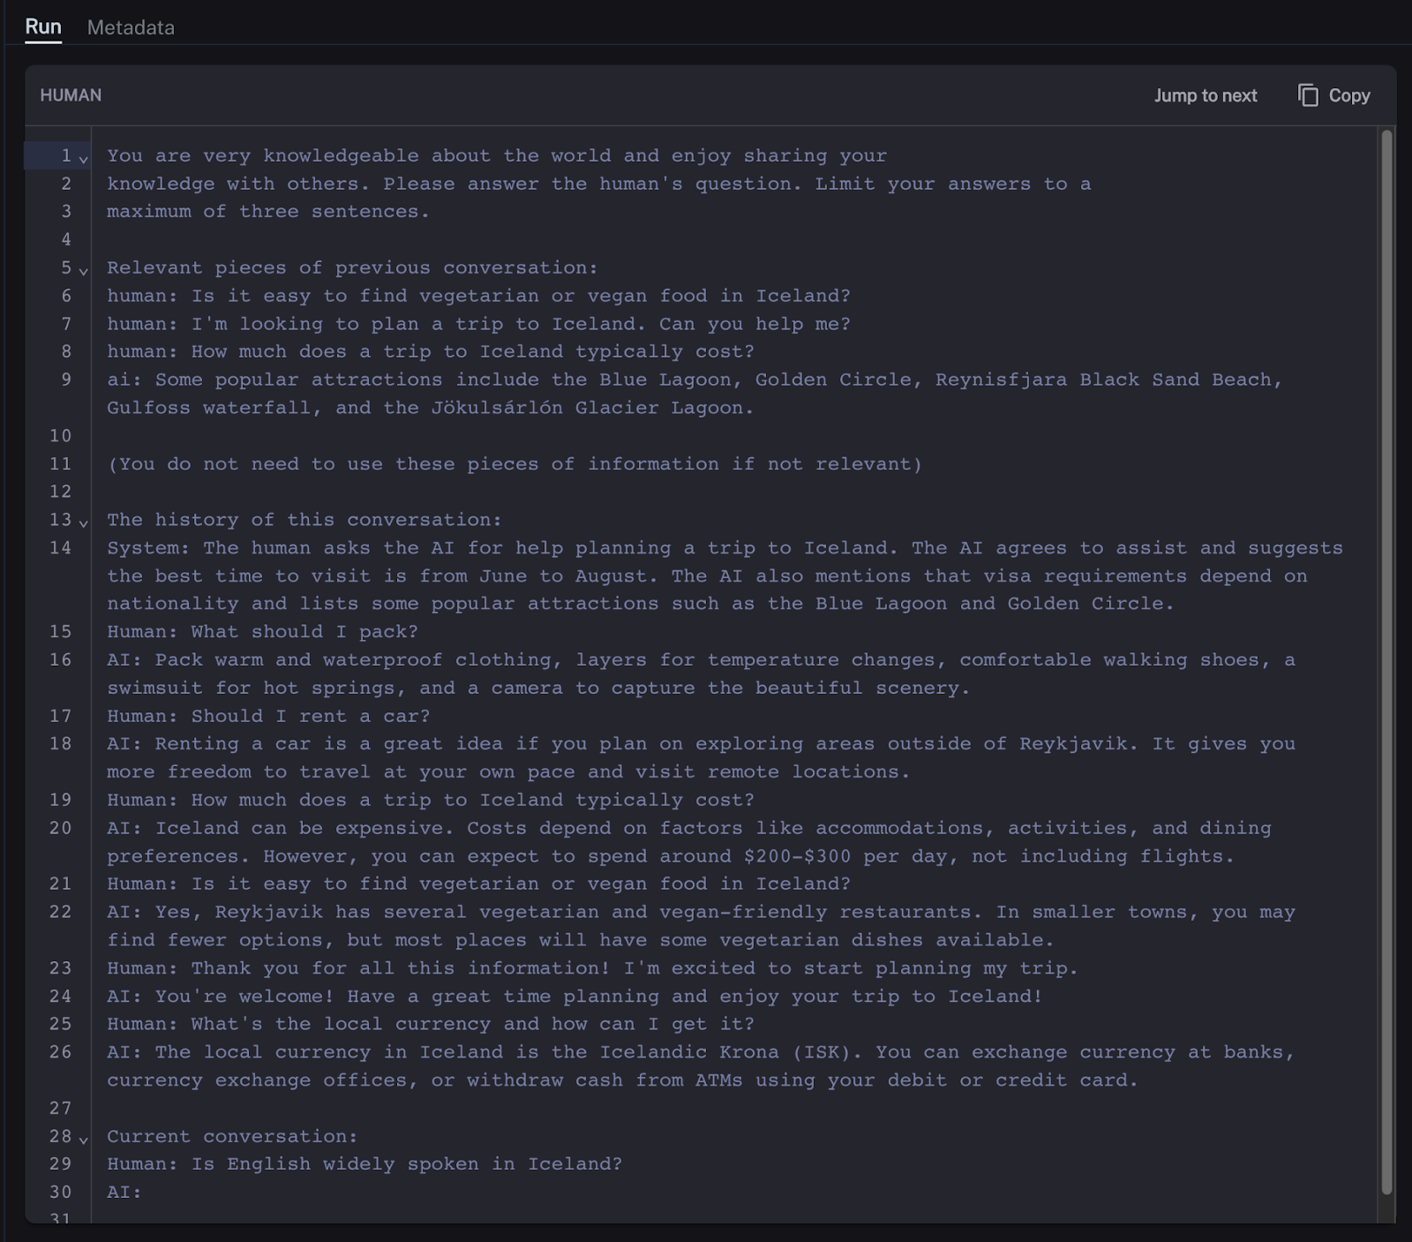Click the line 'maximum of three sentences.'
This screenshot has height=1242, width=1412.
click(268, 212)
